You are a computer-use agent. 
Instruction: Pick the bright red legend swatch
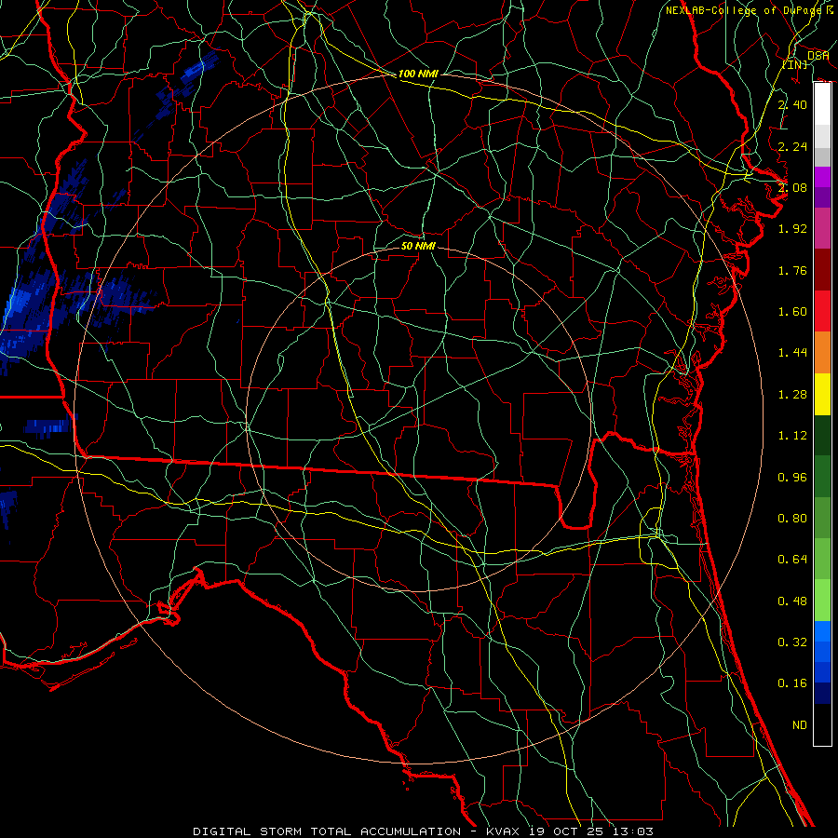point(822,311)
